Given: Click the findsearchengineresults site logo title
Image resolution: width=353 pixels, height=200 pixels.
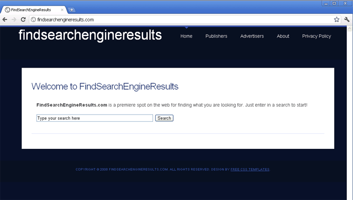Looking at the screenshot, I should [x=90, y=35].
